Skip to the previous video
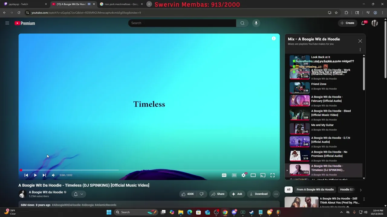 point(26,175)
